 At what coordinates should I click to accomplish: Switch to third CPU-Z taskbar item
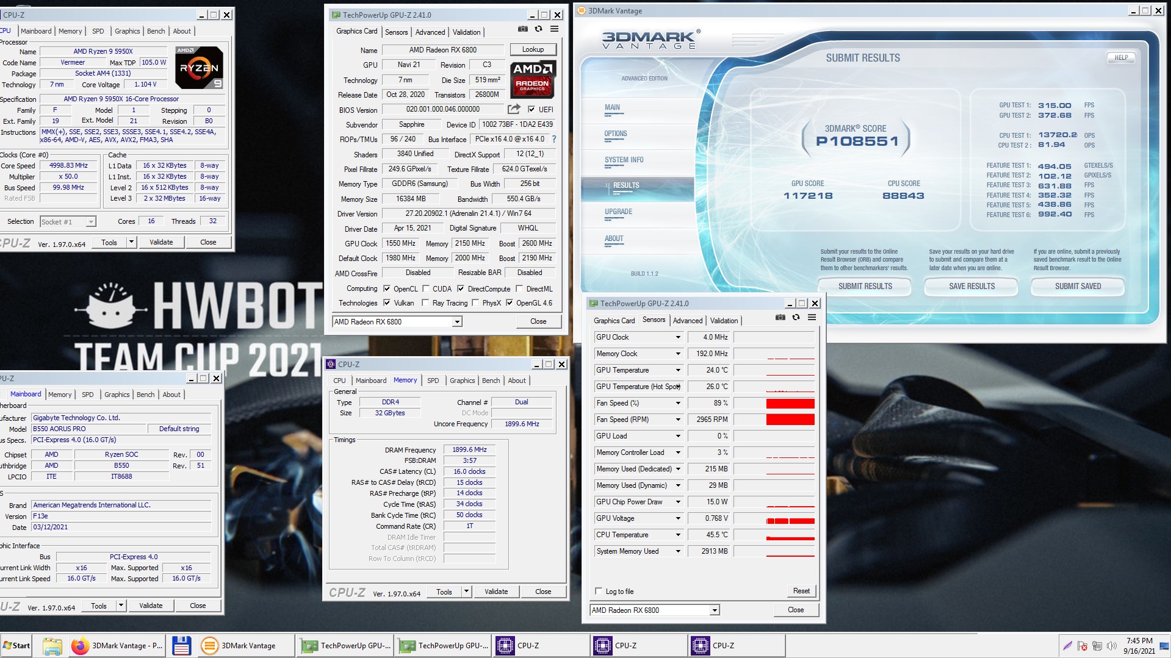coord(736,645)
